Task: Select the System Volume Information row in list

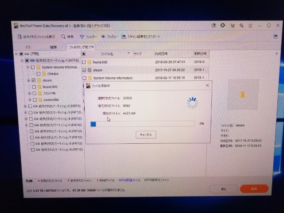Action: point(145,78)
